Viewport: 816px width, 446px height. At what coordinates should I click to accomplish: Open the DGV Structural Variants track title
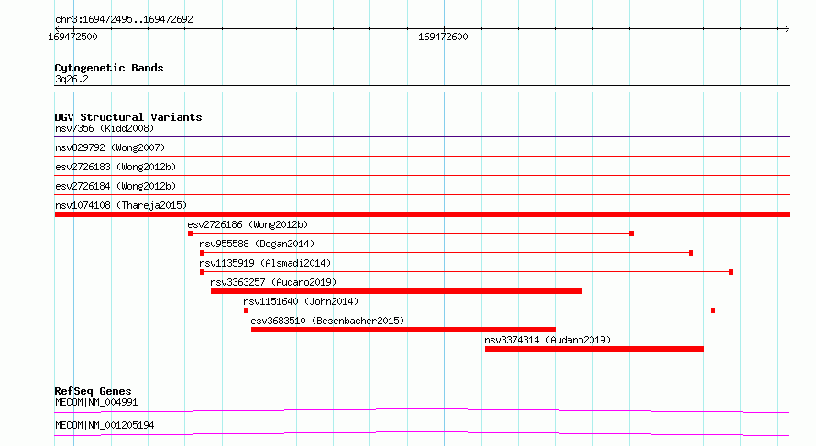(128, 117)
